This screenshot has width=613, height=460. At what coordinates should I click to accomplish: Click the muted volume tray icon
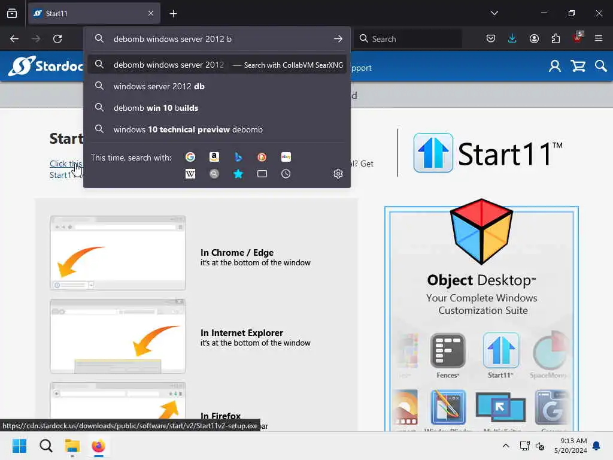541,446
